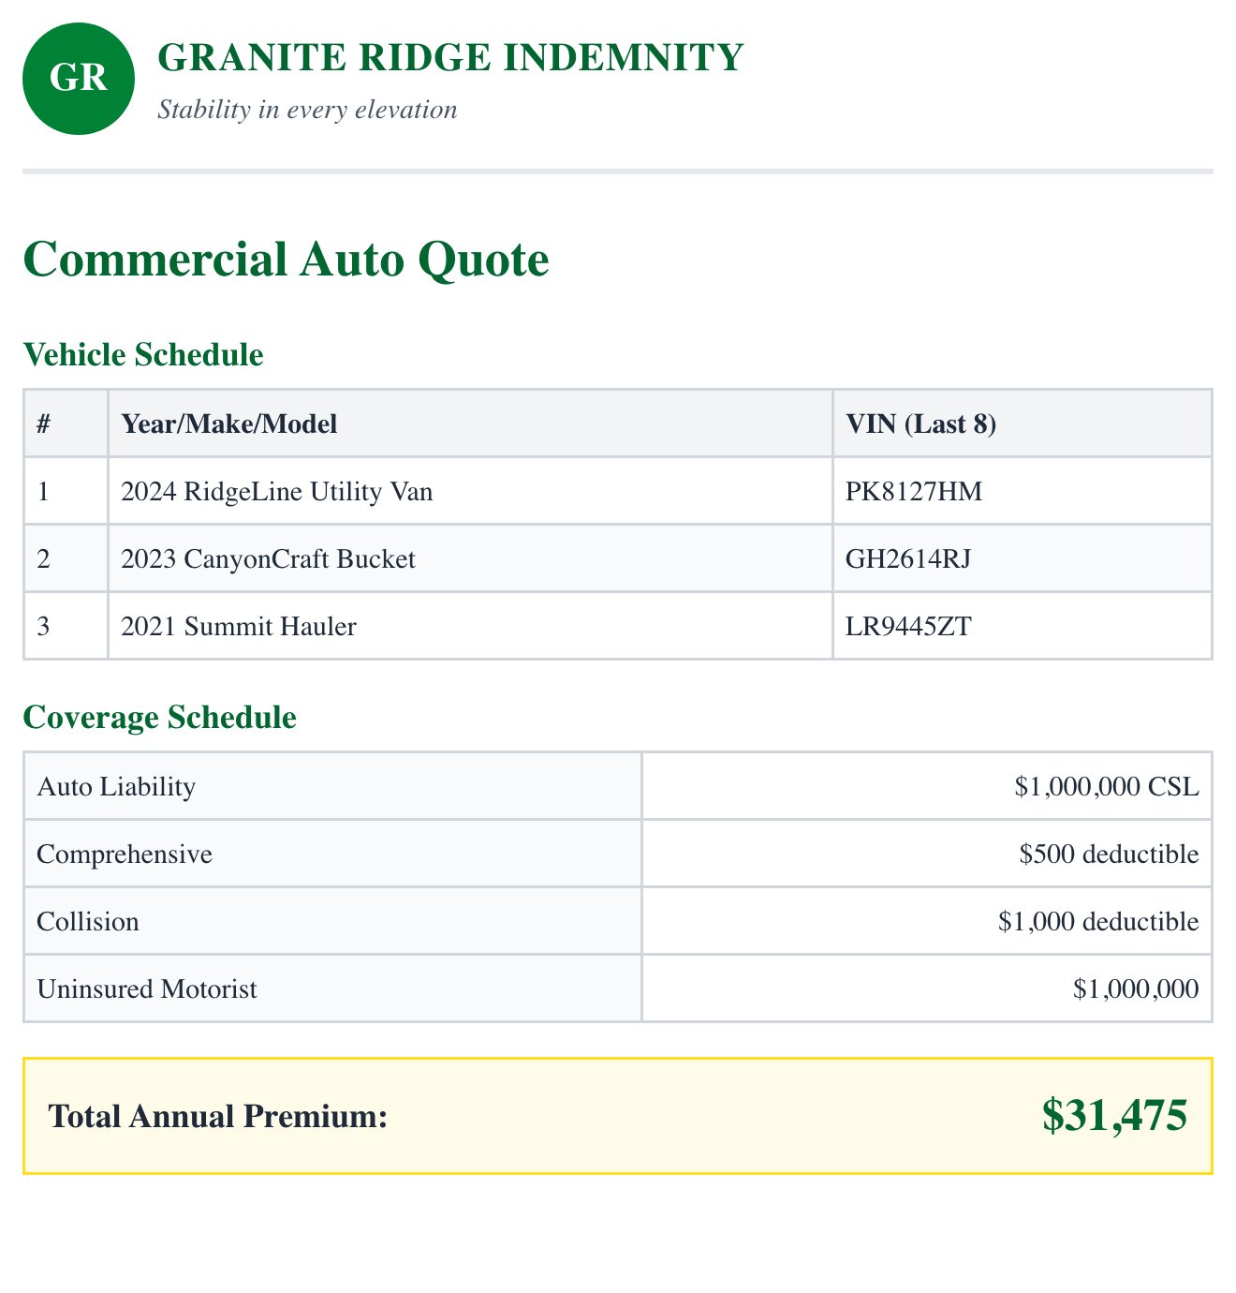Click VIN value LR9445ZT
The image size is (1236, 1293).
pyautogui.click(x=908, y=626)
